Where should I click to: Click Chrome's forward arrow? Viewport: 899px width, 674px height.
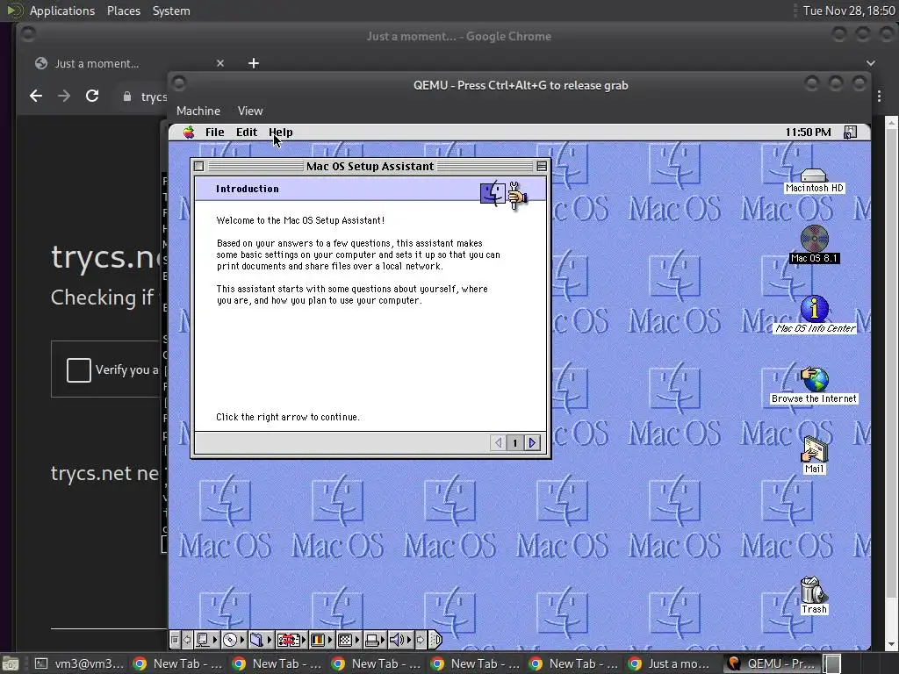click(x=64, y=96)
